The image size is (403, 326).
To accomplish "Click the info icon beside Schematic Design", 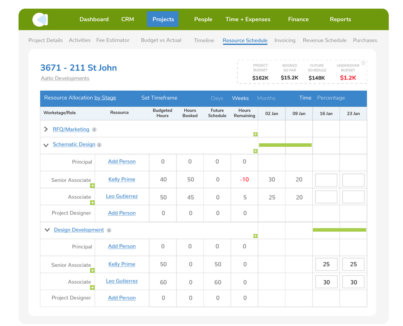I will pyautogui.click(x=99, y=144).
